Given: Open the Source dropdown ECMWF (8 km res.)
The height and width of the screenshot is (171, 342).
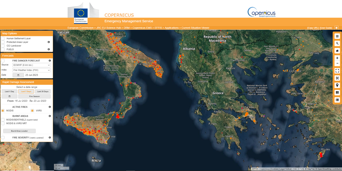Looking at the screenshot, I should 31,65.
